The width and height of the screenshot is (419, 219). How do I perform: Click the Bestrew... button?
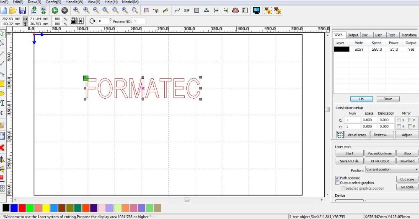coord(382,135)
